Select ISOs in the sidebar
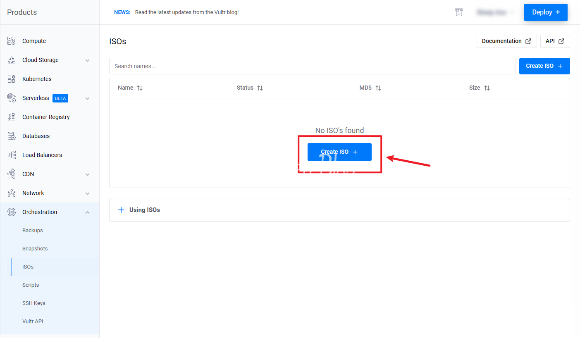This screenshot has height=338, width=580. (28, 267)
